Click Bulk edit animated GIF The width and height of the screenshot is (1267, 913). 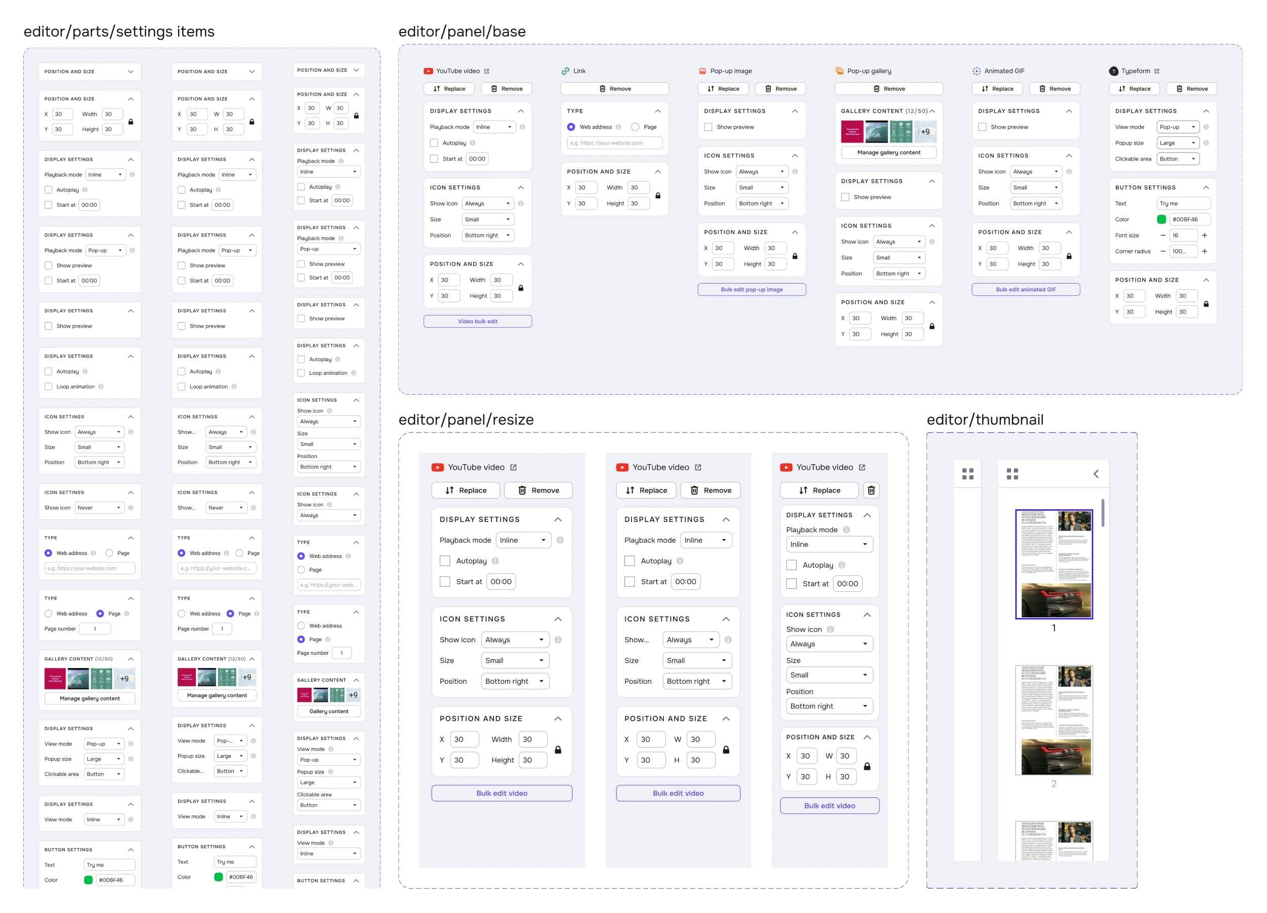pos(1026,290)
